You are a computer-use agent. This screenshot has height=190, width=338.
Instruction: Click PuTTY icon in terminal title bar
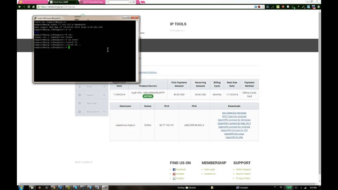35,18
